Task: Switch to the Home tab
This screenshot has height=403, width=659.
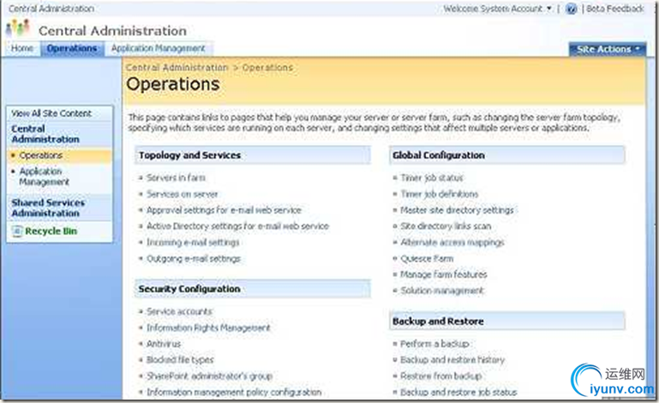Action: pos(22,48)
